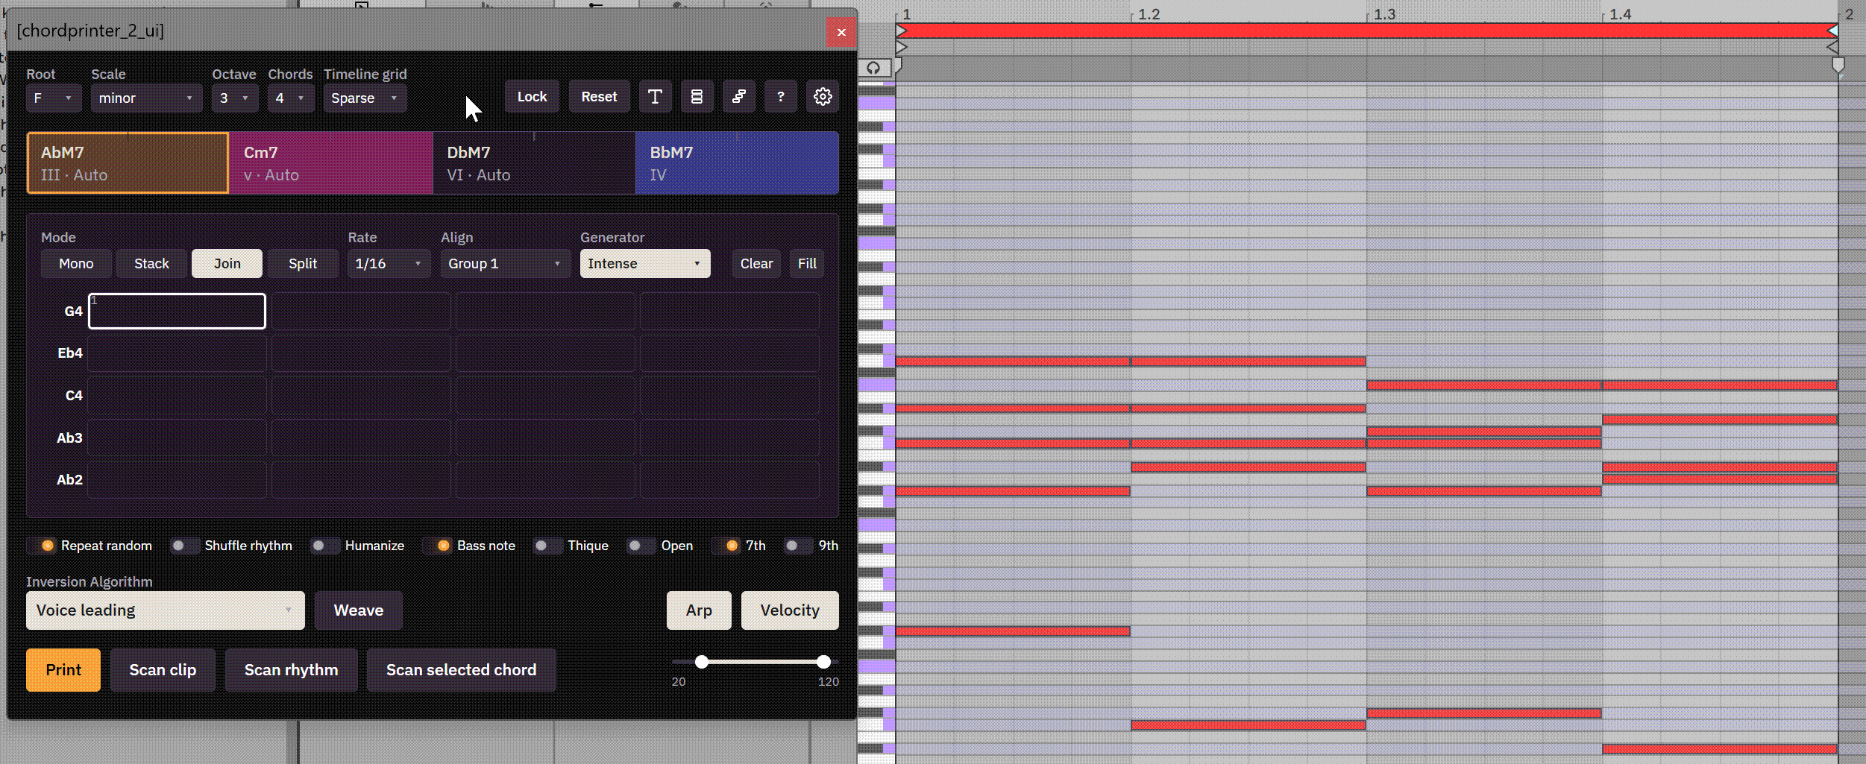Viewport: 1866px width, 764px height.
Task: Click the Scan clip button
Action: [163, 670]
